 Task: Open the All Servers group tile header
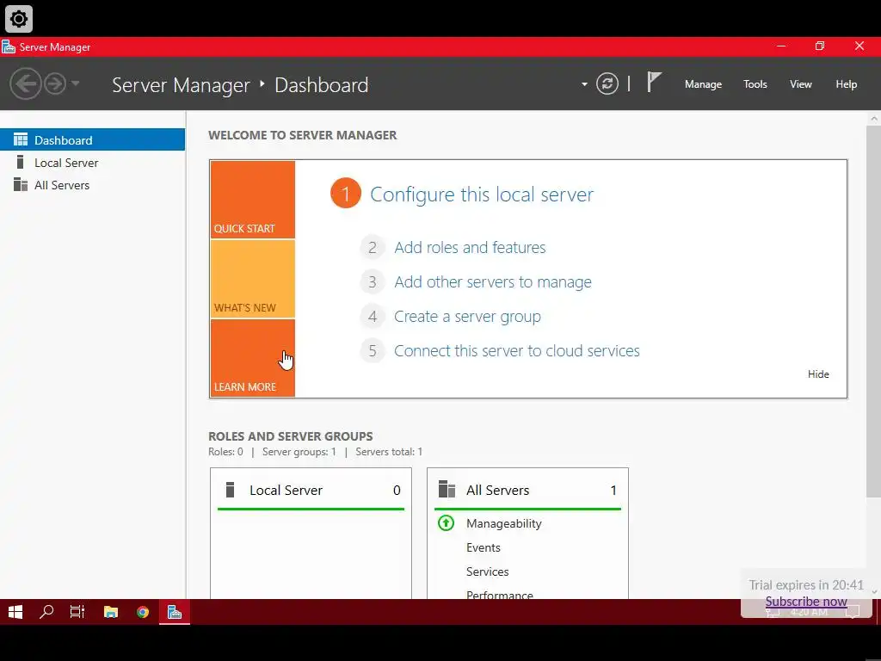click(x=527, y=490)
